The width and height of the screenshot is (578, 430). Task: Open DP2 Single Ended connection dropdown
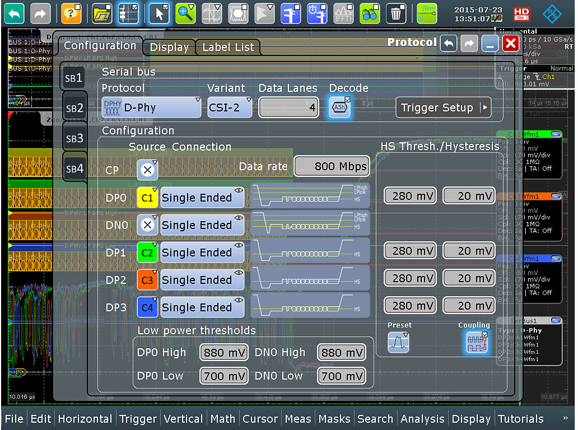[x=202, y=279]
